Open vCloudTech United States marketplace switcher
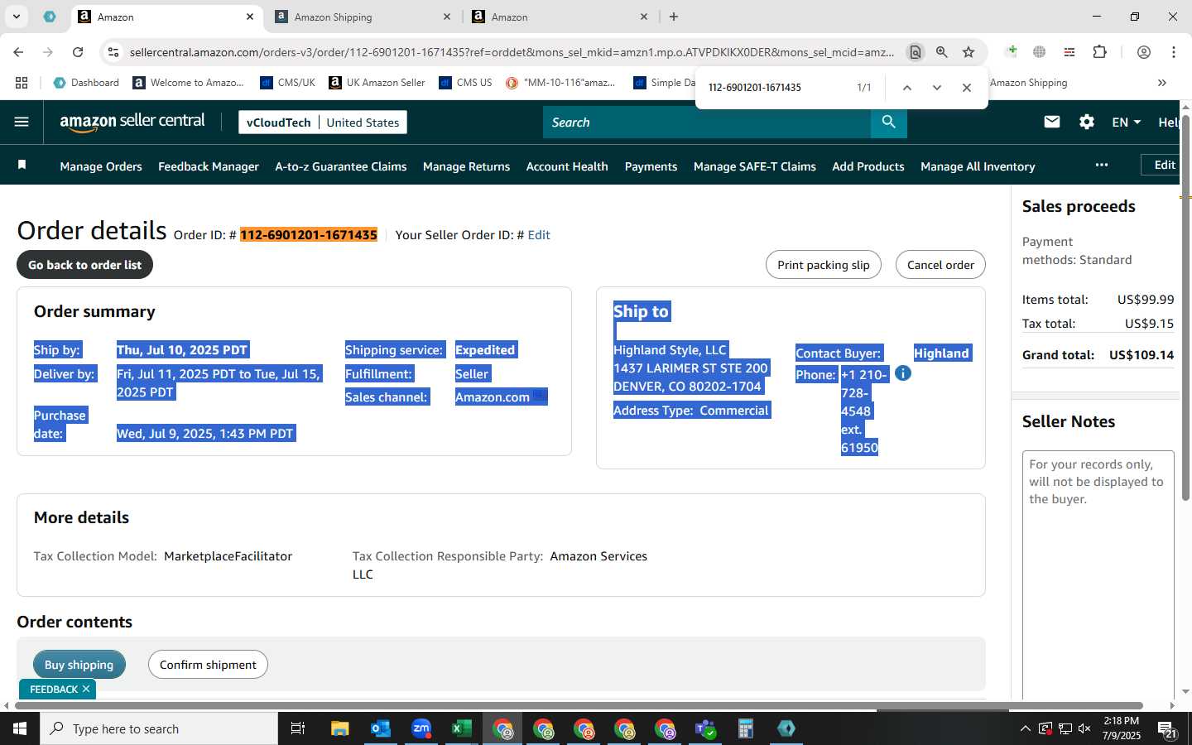 point(323,122)
